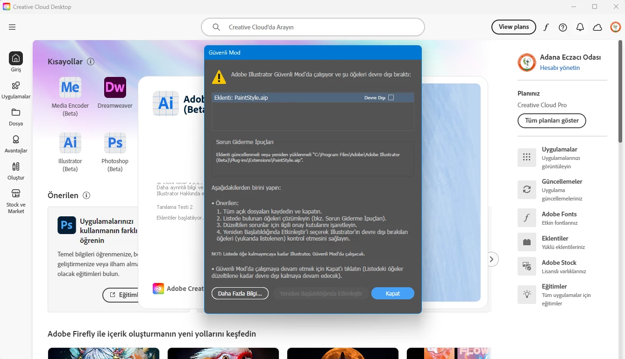Click the Güvenli Mod dialog title bar
The image size is (625, 359).
[x=313, y=52]
